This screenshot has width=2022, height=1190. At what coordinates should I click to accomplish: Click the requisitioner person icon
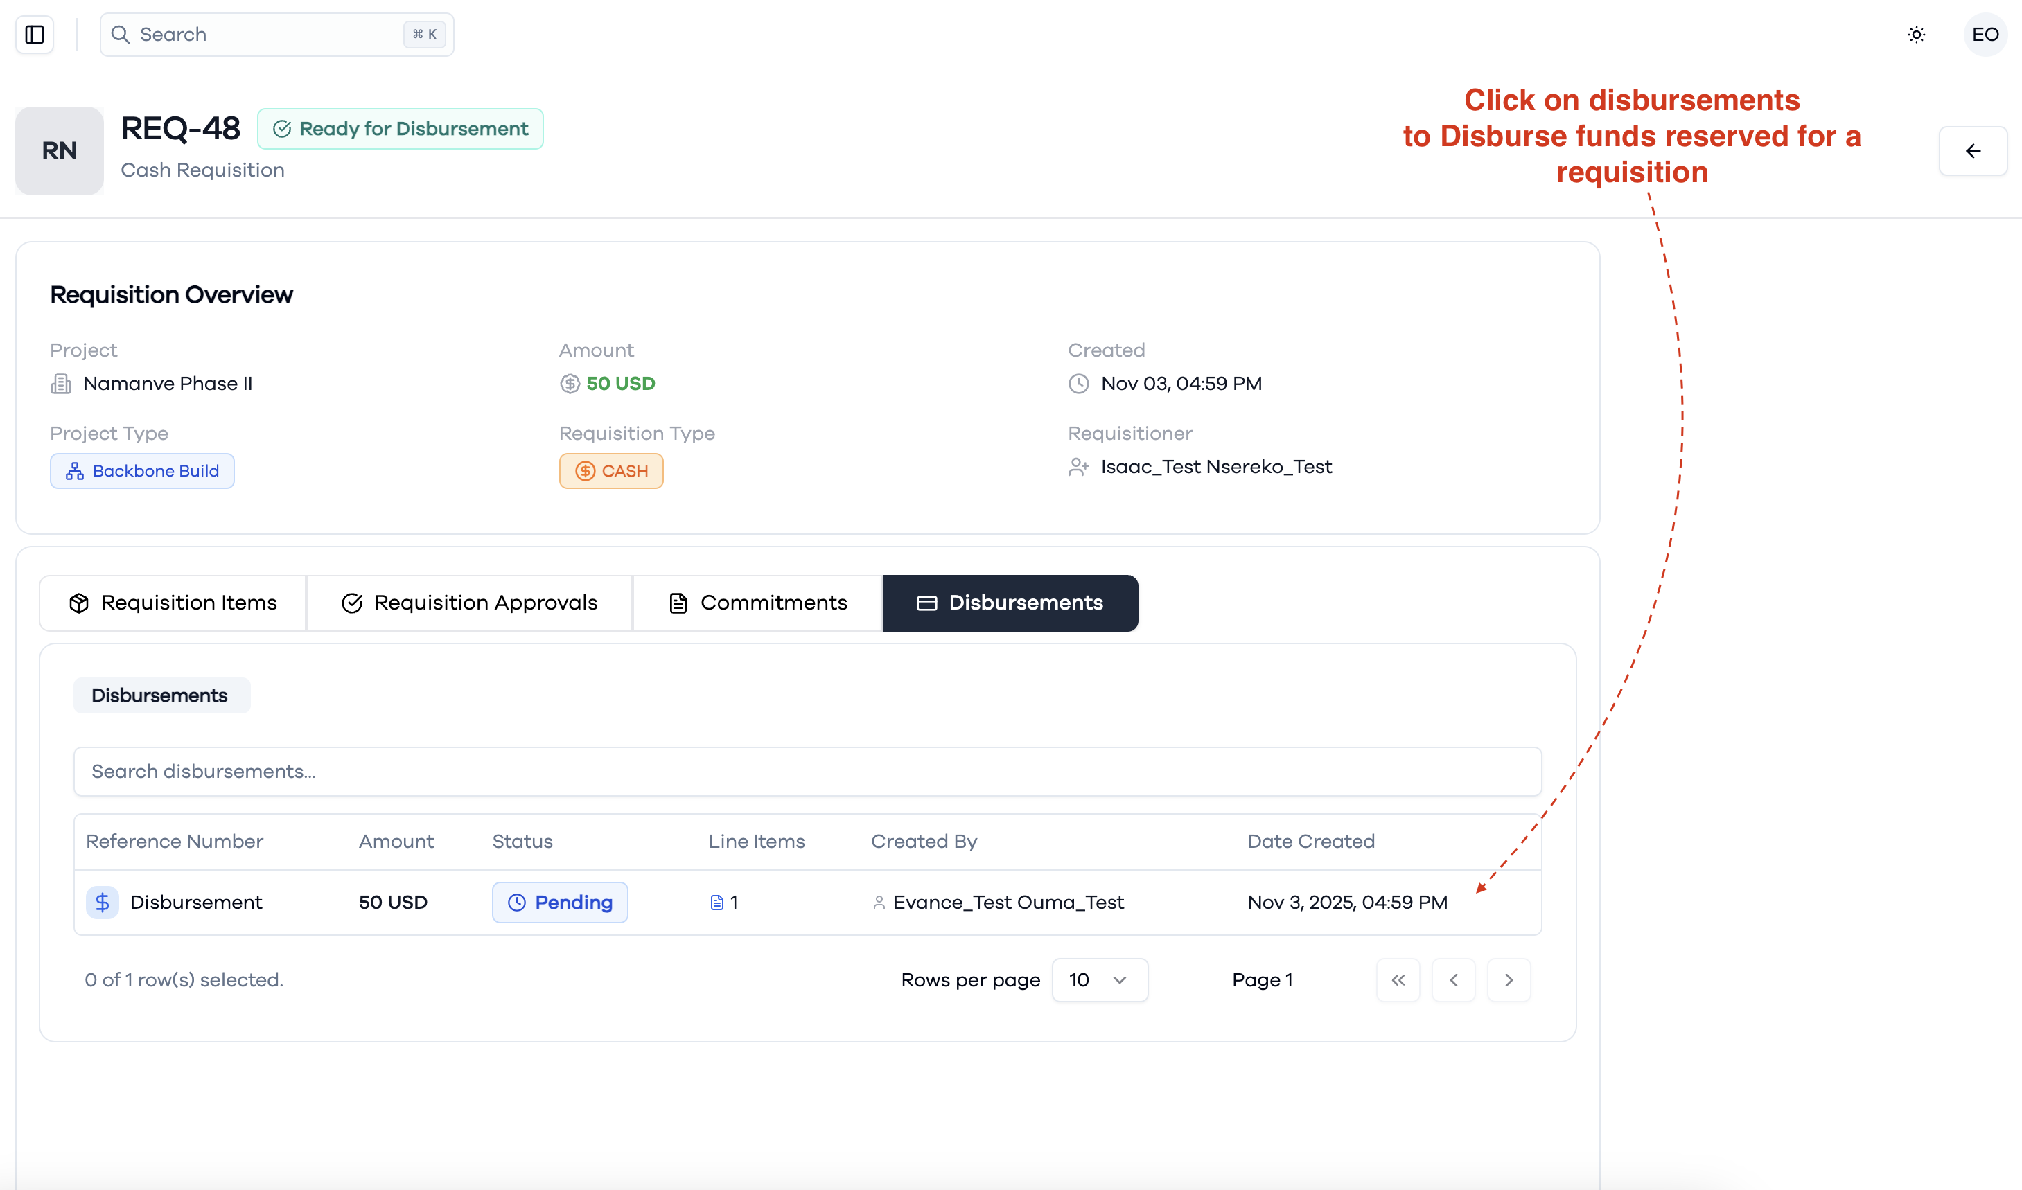pyautogui.click(x=1078, y=468)
